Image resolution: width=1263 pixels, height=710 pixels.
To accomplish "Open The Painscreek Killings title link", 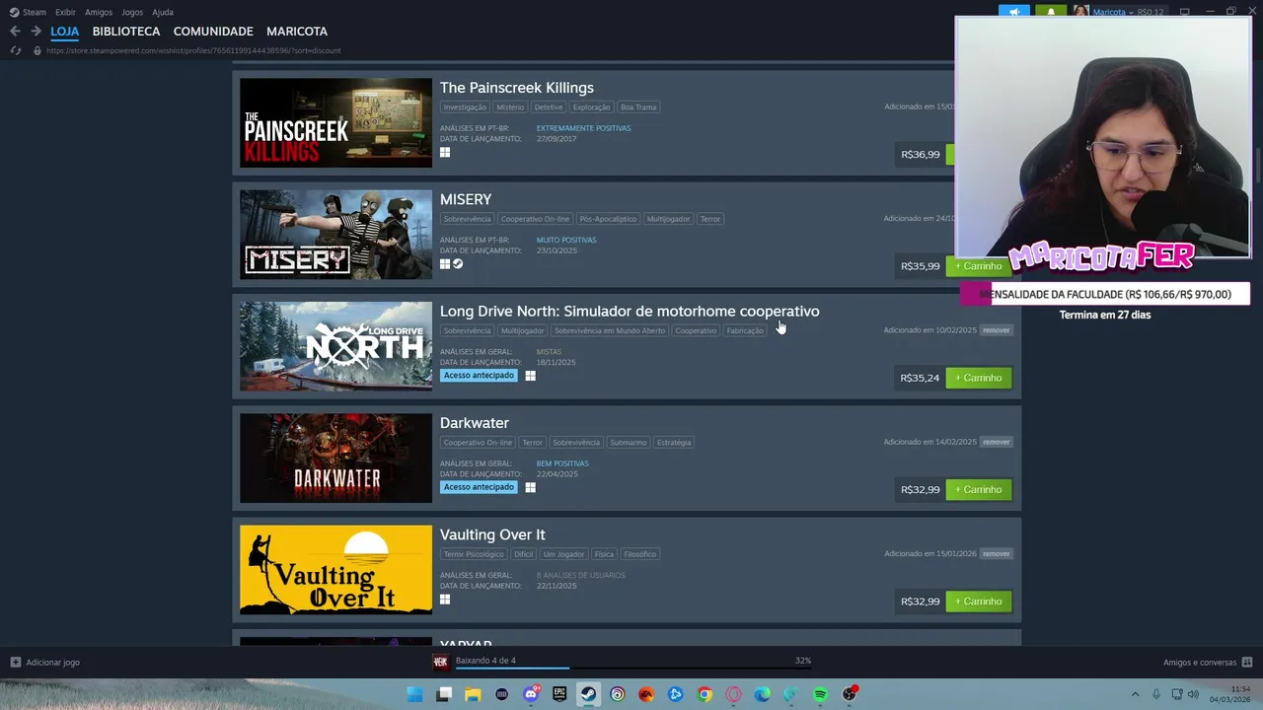I will click(516, 88).
